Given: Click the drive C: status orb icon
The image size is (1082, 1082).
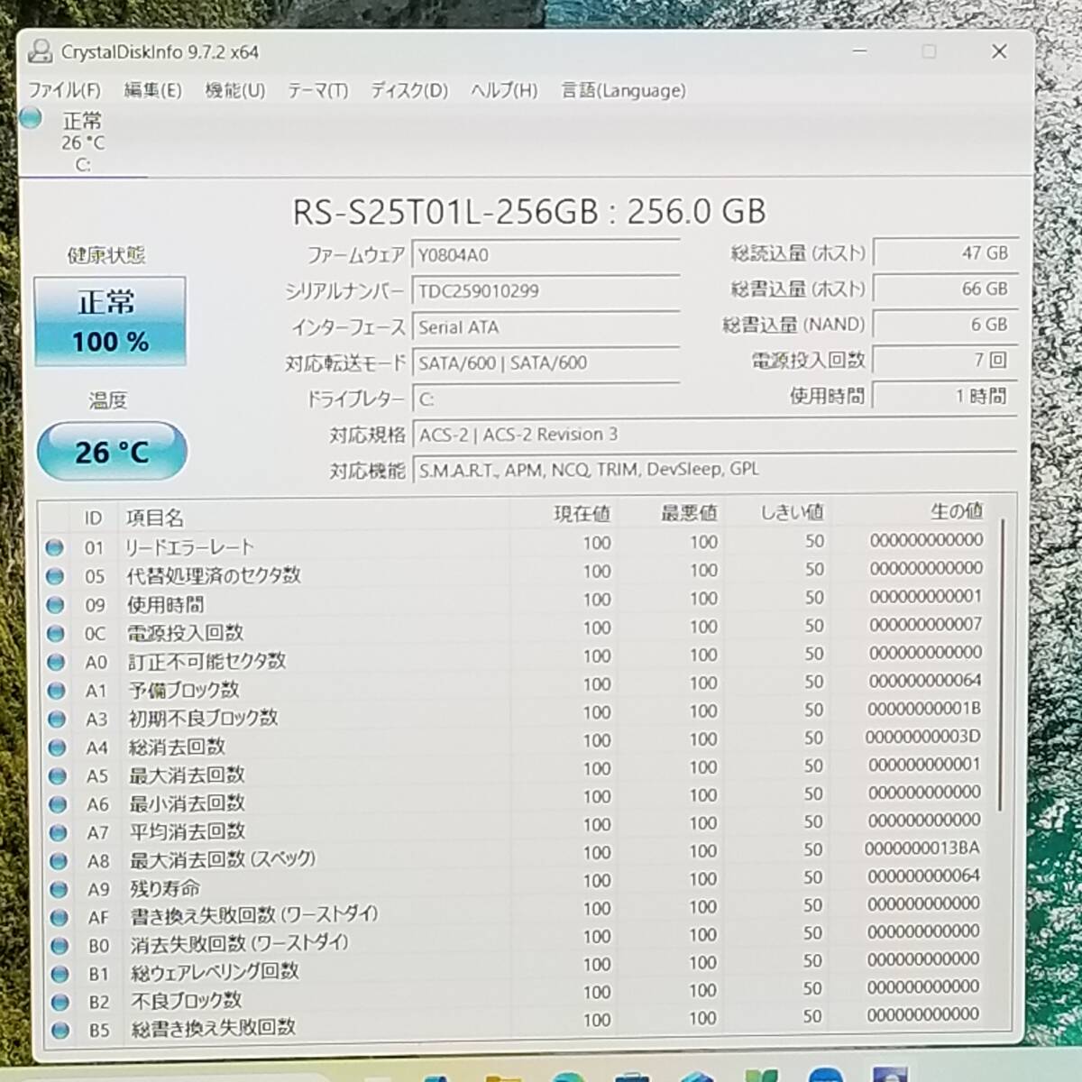Looking at the screenshot, I should (x=31, y=118).
